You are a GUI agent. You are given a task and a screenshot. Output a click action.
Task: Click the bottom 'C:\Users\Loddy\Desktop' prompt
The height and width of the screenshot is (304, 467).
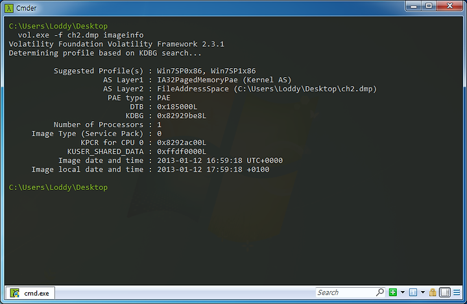(58, 187)
